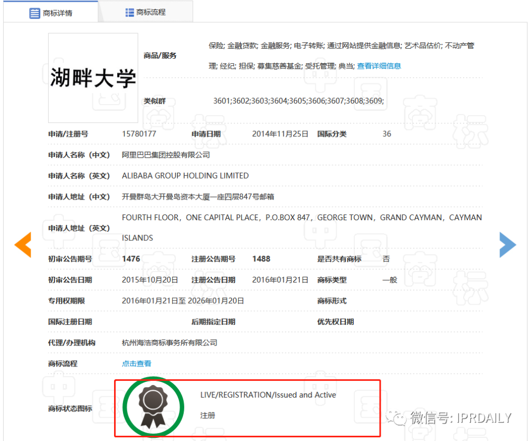
Task: Select the 注册 status text
Action: coord(208,416)
